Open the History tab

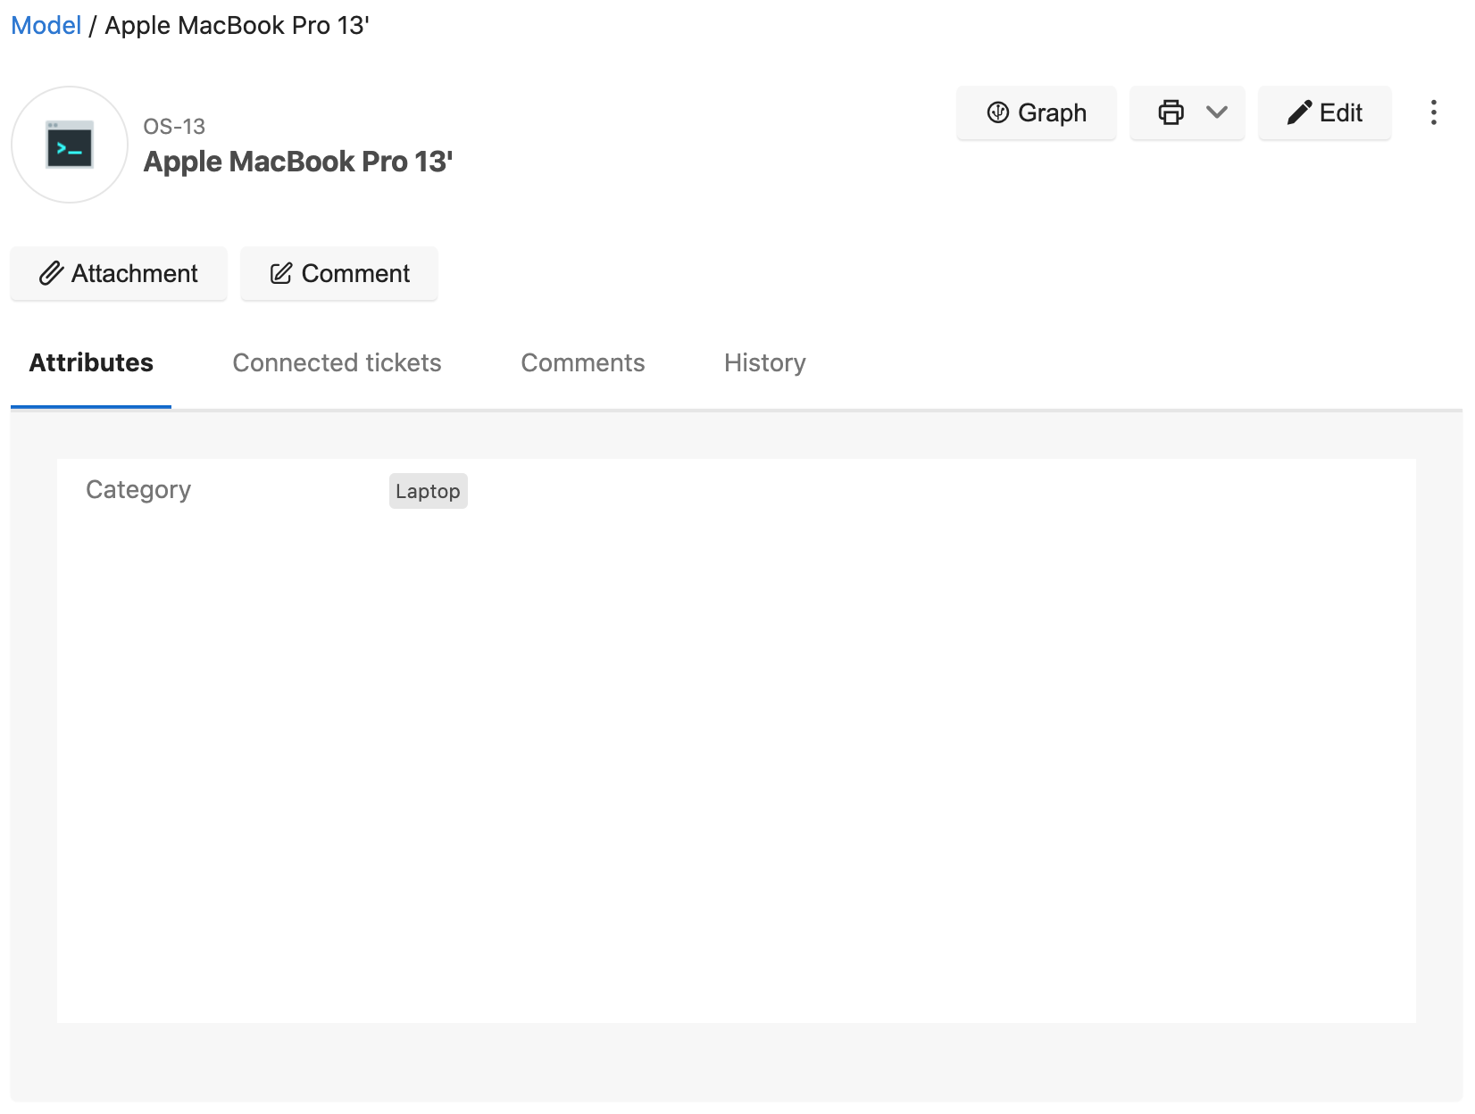pos(764,362)
